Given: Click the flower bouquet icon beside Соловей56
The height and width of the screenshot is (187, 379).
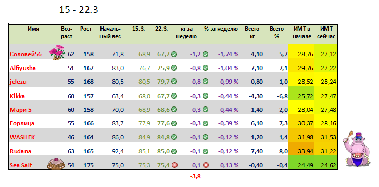Looking at the screenshot, I should click(57, 52).
